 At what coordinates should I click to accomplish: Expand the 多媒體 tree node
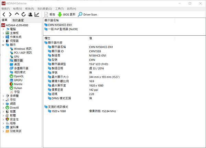[3, 96]
